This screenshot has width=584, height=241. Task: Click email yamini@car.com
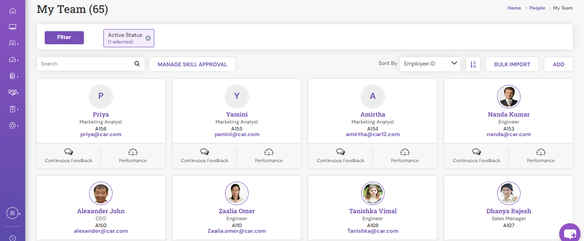pos(237,134)
